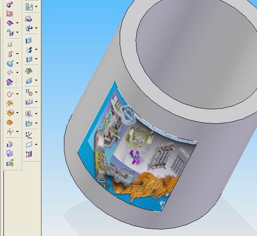Screen dimensions: 257x236
Task: Choose the orange surface with cutting plane icon
Action: click(10, 113)
